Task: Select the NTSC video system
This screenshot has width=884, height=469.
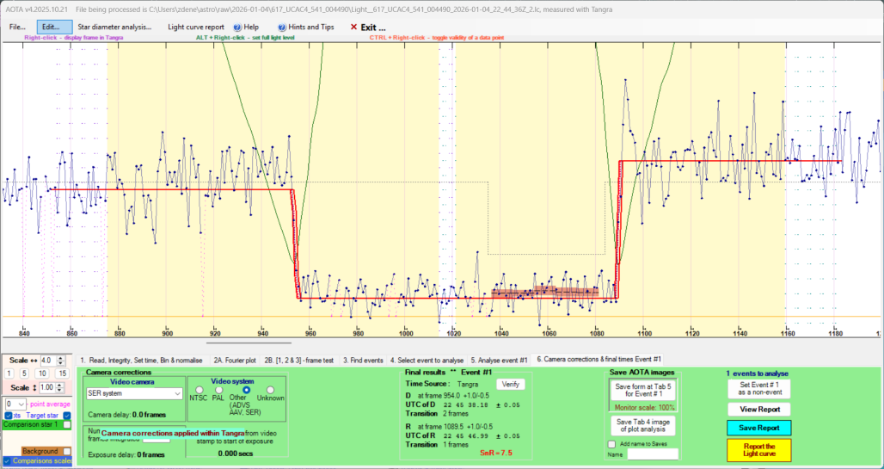Action: tap(196, 391)
